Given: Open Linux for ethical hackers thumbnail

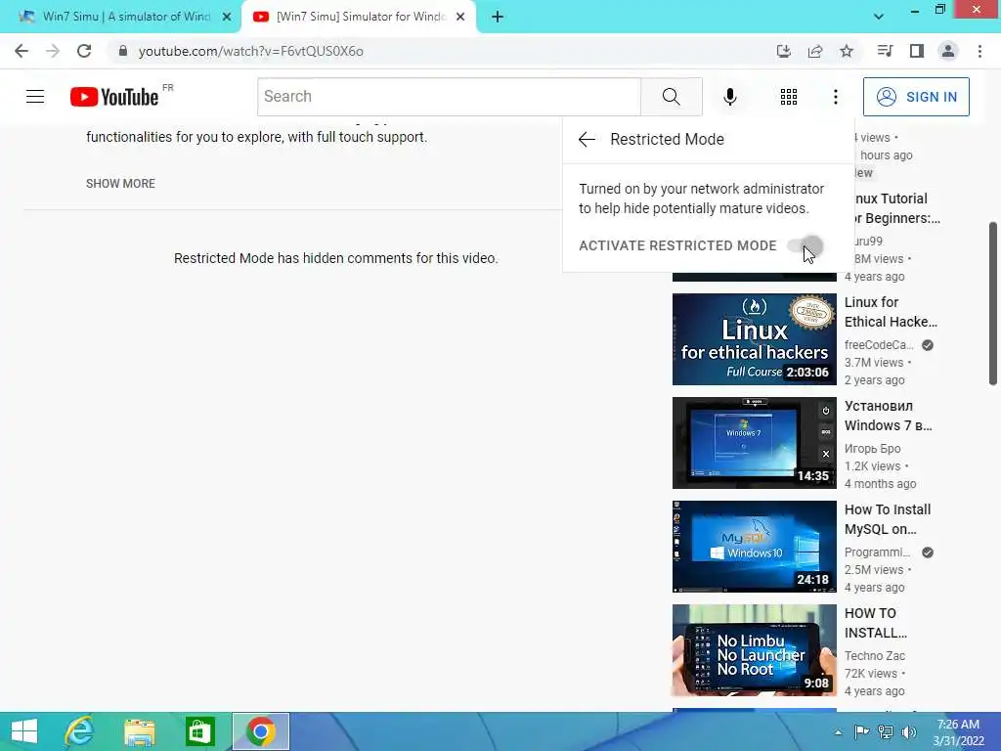Looking at the screenshot, I should [754, 339].
